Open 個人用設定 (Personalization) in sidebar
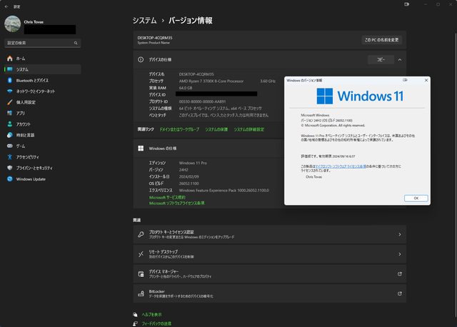 [26, 102]
